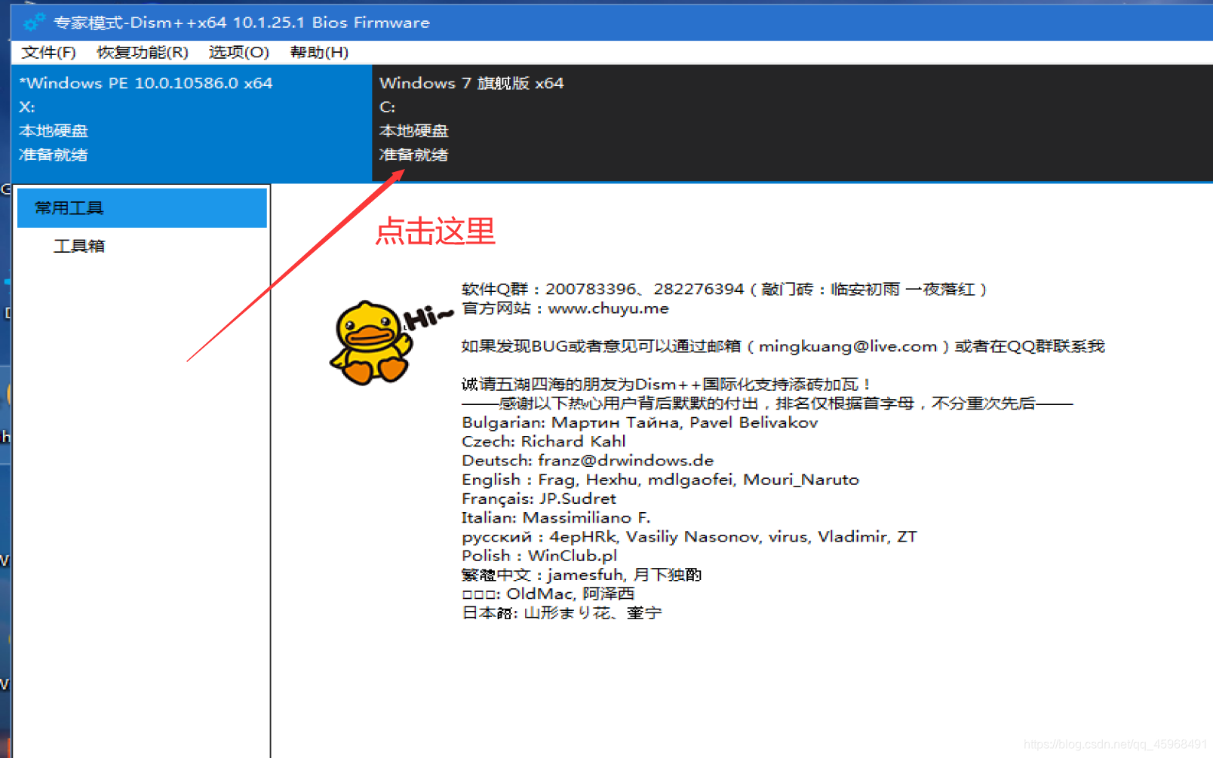Click the 本地硬盘 label in the left session
The width and height of the screenshot is (1213, 758).
click(54, 130)
